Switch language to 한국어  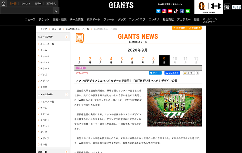(38, 4)
